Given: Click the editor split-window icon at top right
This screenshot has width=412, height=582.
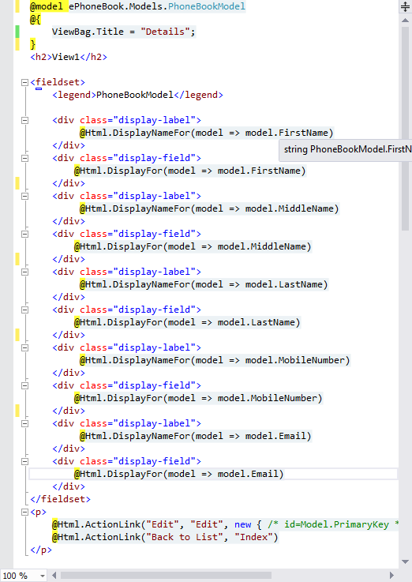Looking at the screenshot, I should (406, 6).
